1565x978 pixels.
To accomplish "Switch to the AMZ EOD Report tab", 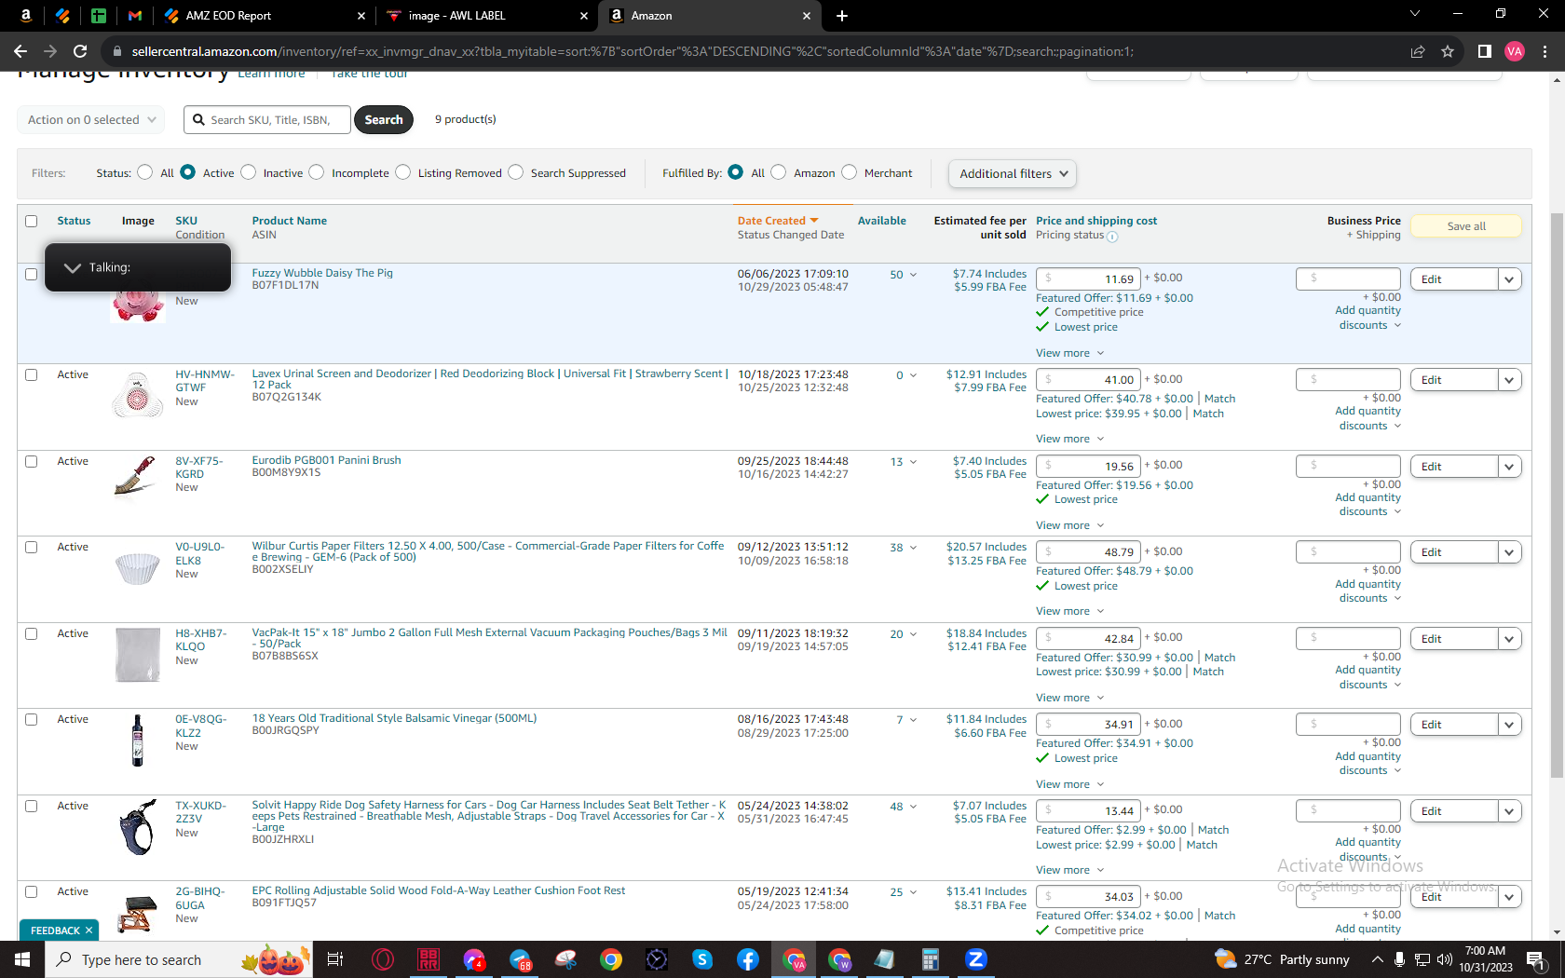I will [265, 16].
